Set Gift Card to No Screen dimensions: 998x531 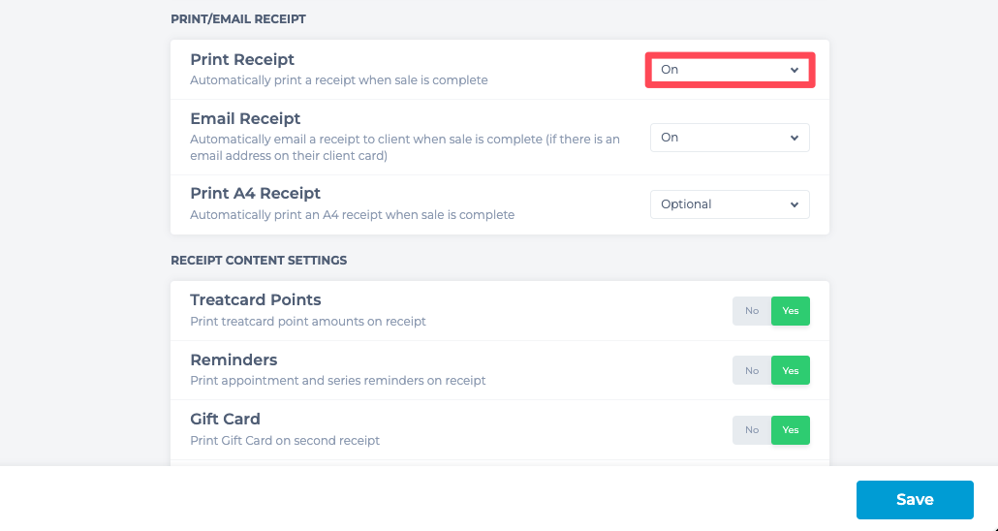click(752, 430)
